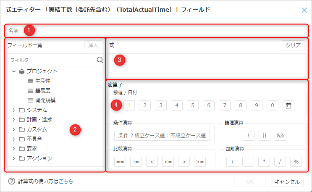Insert the logical AND (&&) operator
Screen dimensions: 312x192
point(280,136)
